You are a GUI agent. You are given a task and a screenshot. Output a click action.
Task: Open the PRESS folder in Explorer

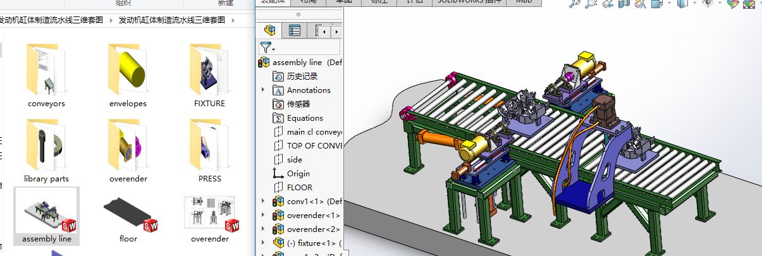(x=209, y=151)
